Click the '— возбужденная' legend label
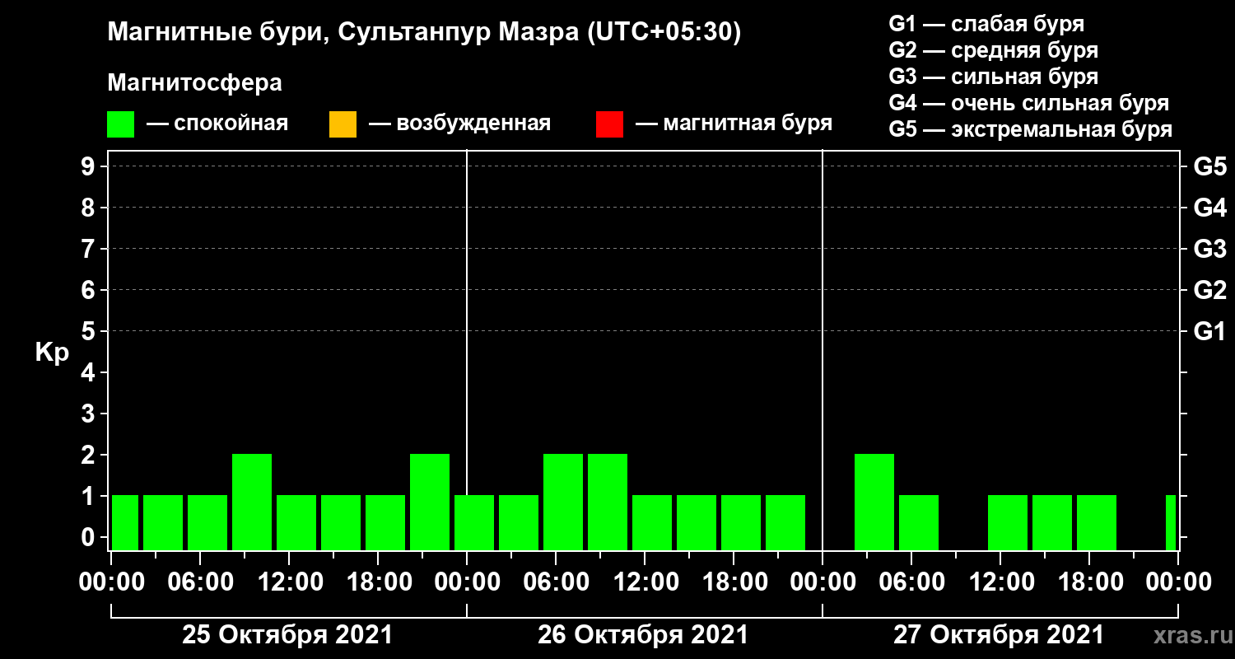 [459, 124]
